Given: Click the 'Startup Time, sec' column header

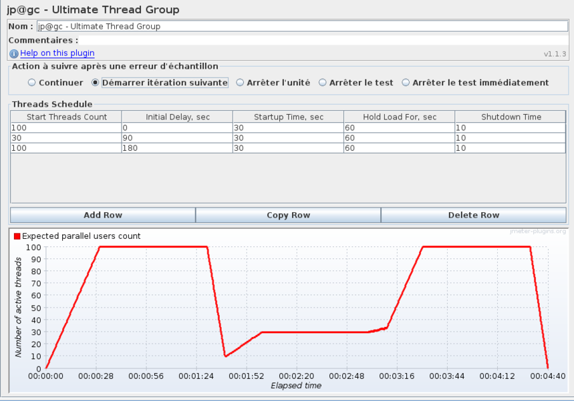Looking at the screenshot, I should [288, 117].
